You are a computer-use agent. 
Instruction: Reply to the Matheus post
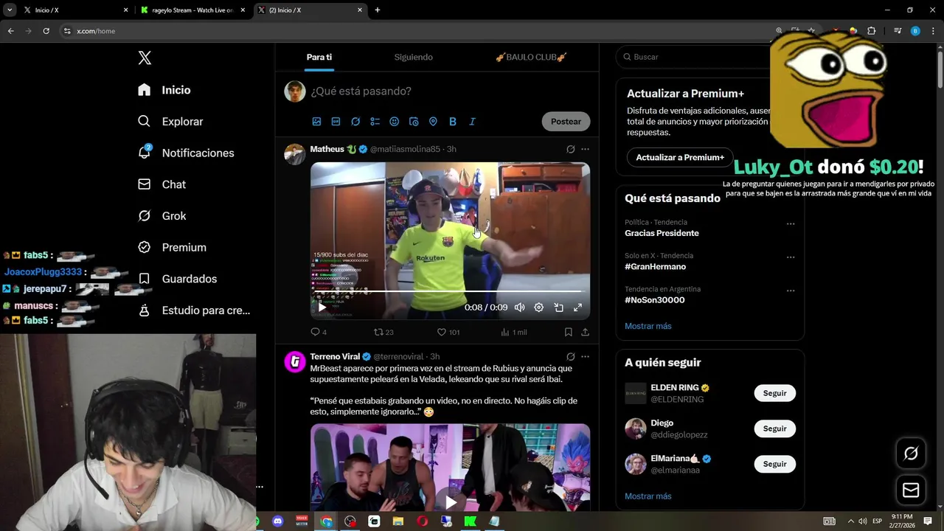click(x=318, y=332)
